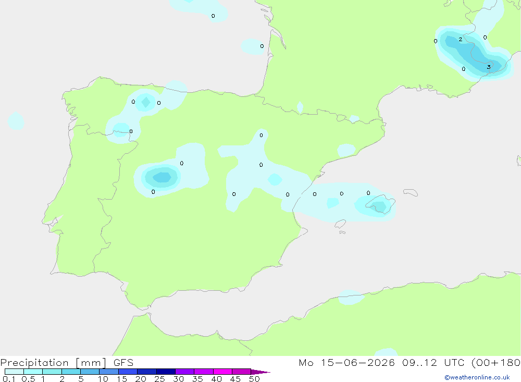Click the '50' legend scale label

click(x=254, y=379)
